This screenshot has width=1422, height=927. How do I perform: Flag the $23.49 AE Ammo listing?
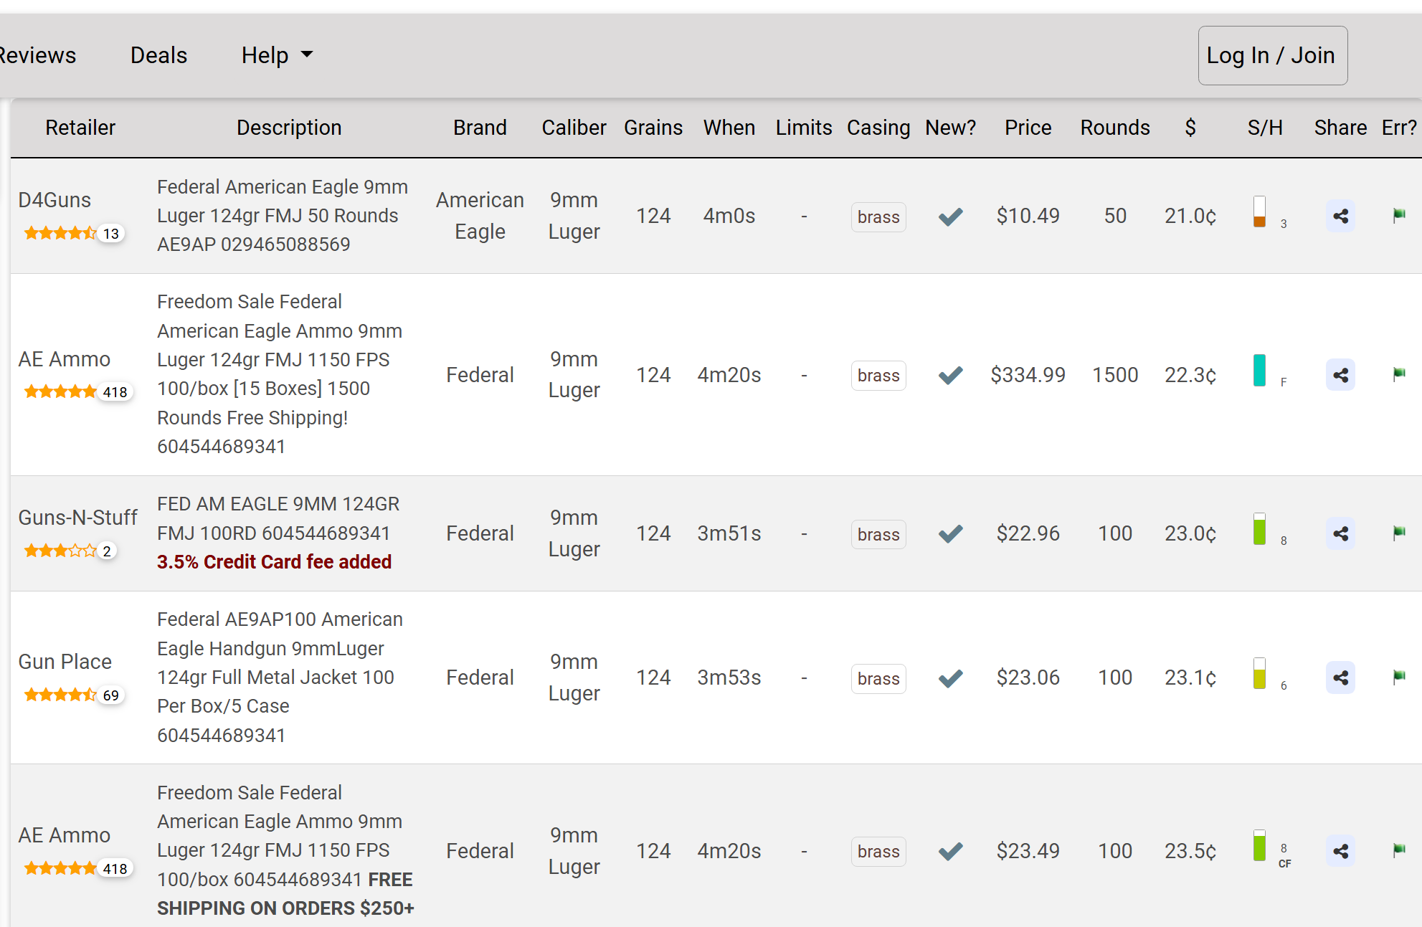(x=1398, y=850)
